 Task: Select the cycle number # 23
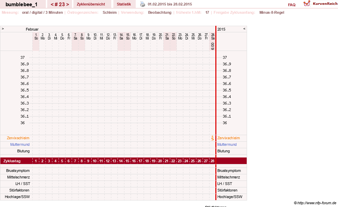pyautogui.click(x=60, y=4)
